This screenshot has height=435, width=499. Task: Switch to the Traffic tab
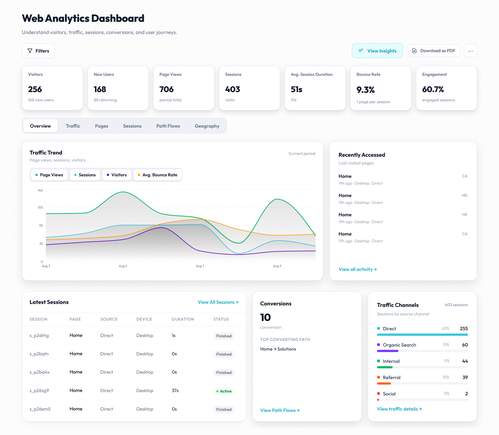coord(73,126)
